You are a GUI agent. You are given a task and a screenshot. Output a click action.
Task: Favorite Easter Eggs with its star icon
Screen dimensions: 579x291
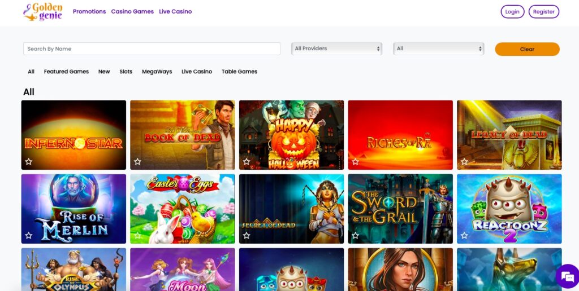(137, 235)
